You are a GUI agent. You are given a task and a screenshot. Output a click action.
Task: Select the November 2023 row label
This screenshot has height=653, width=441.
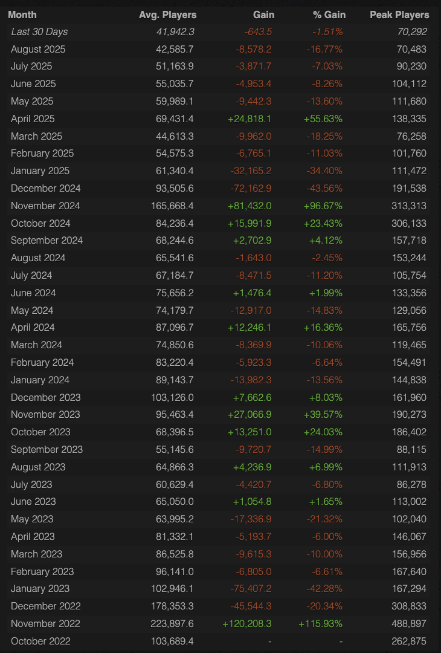coord(45,414)
